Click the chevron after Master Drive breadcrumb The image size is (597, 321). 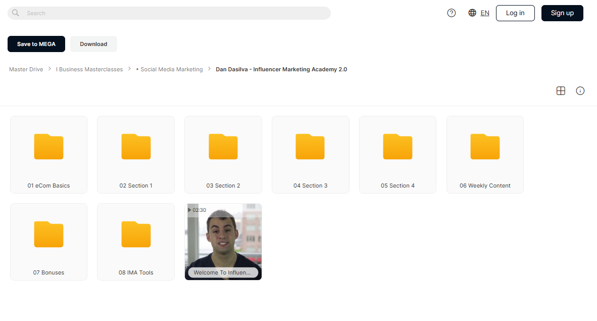49,69
